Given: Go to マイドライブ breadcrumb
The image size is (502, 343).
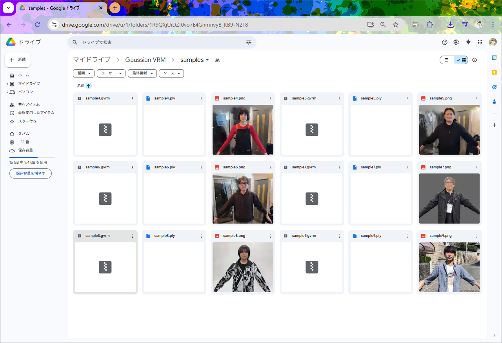Looking at the screenshot, I should pyautogui.click(x=92, y=60).
